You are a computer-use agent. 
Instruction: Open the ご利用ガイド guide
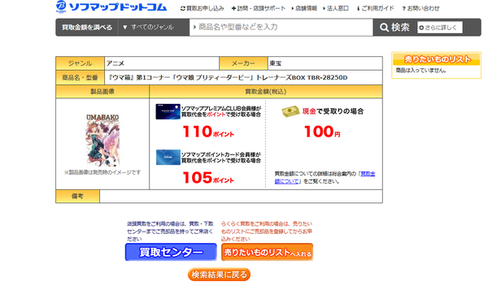pyautogui.click(x=375, y=8)
